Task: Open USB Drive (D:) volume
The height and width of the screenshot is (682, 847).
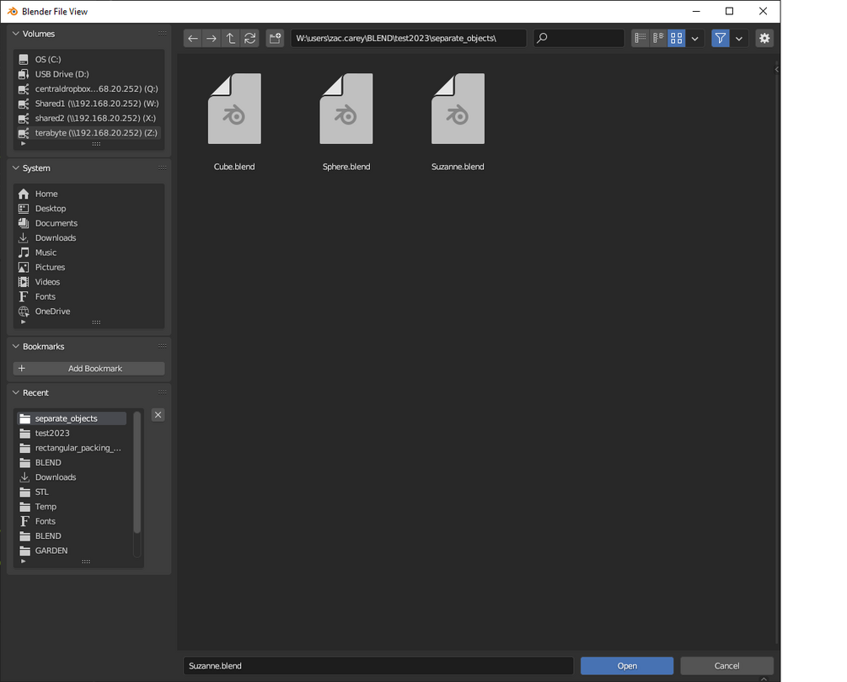Action: click(x=88, y=74)
